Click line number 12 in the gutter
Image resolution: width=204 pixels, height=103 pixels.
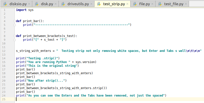(x=4, y=51)
